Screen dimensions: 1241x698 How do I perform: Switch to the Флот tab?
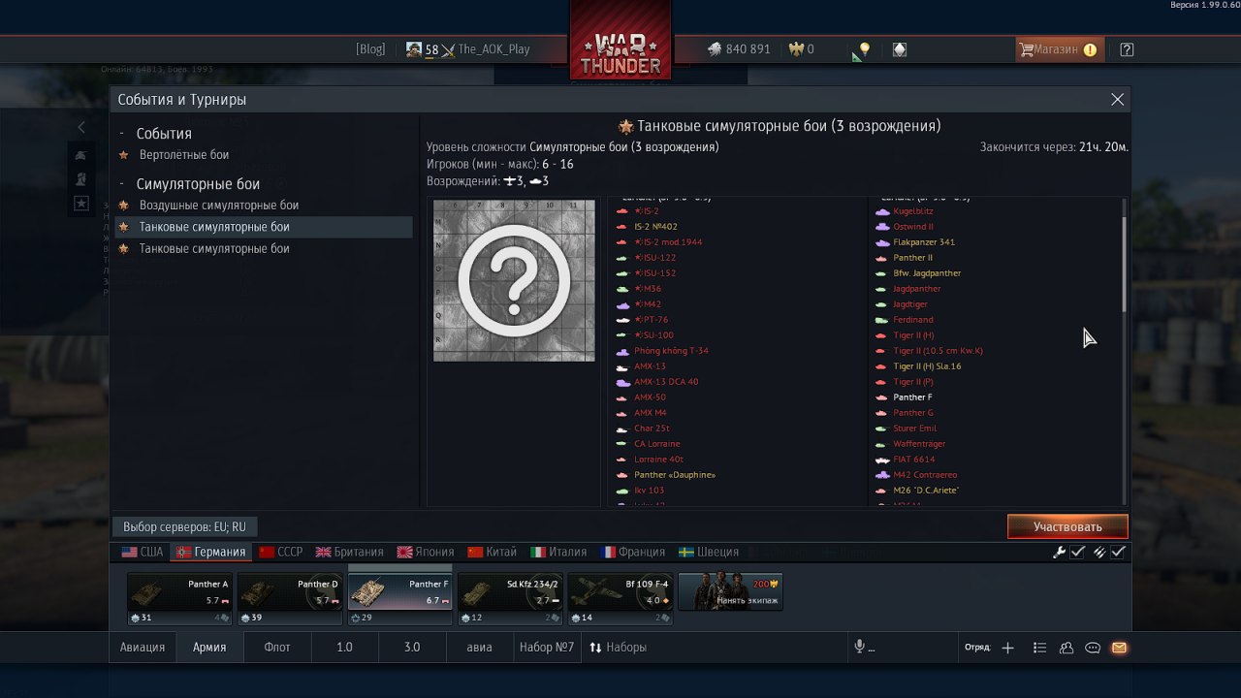tap(277, 648)
